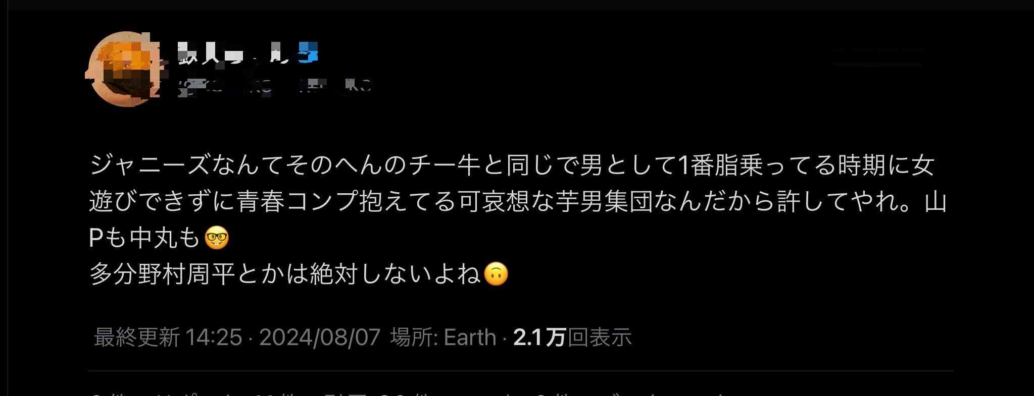
Task: Click the nerd face emoji after 中丸も
Action: pyautogui.click(x=217, y=238)
